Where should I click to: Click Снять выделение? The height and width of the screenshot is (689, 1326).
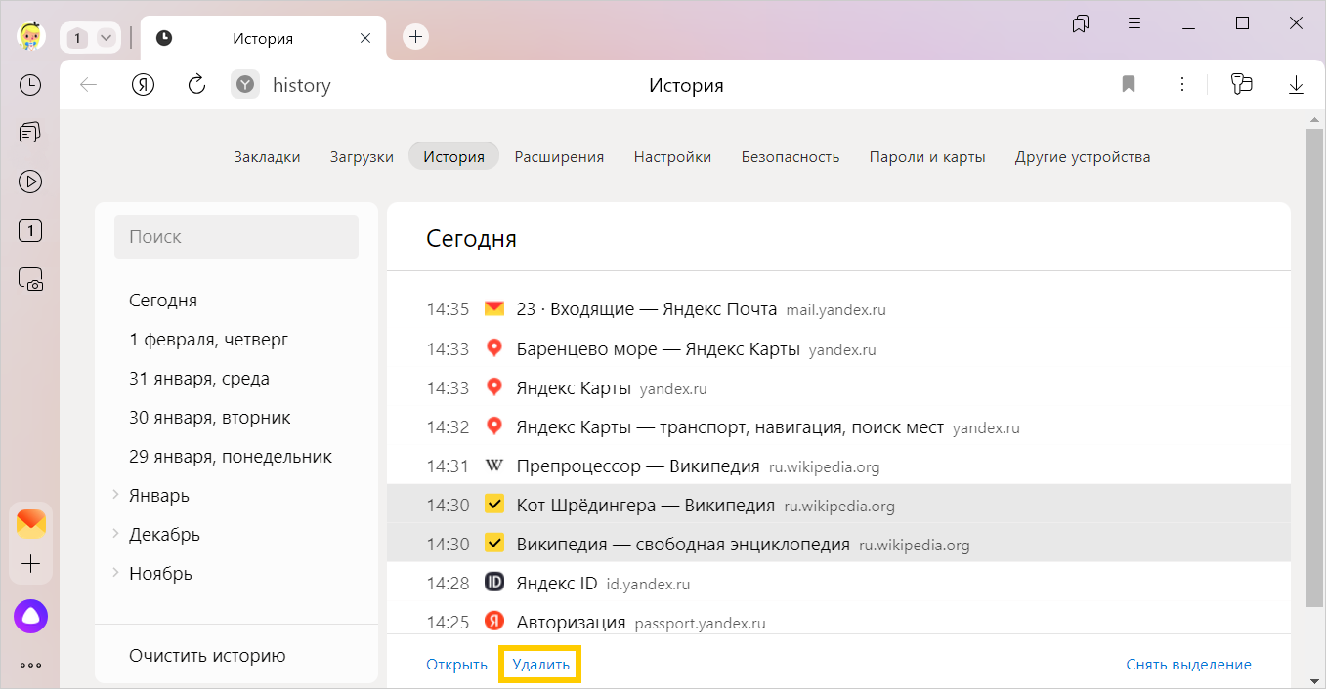pyautogui.click(x=1188, y=664)
